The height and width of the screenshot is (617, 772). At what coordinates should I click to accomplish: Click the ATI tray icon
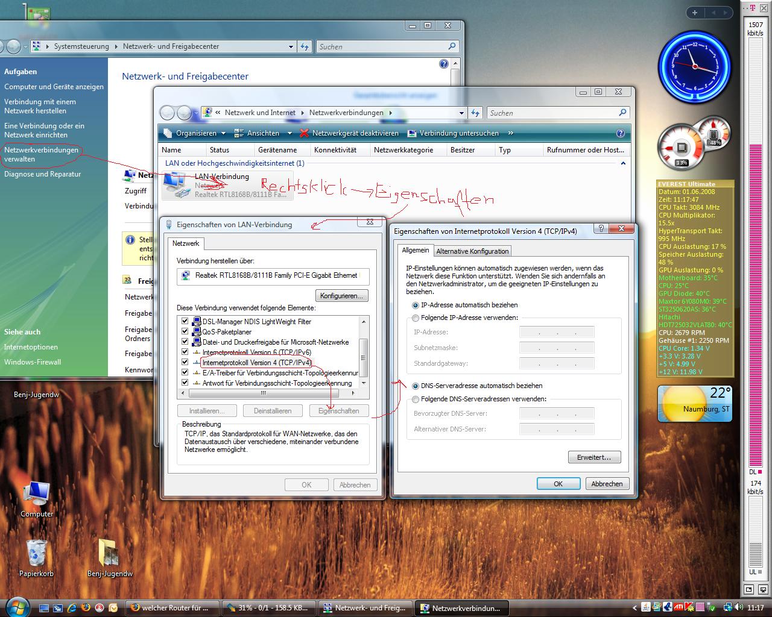click(679, 607)
